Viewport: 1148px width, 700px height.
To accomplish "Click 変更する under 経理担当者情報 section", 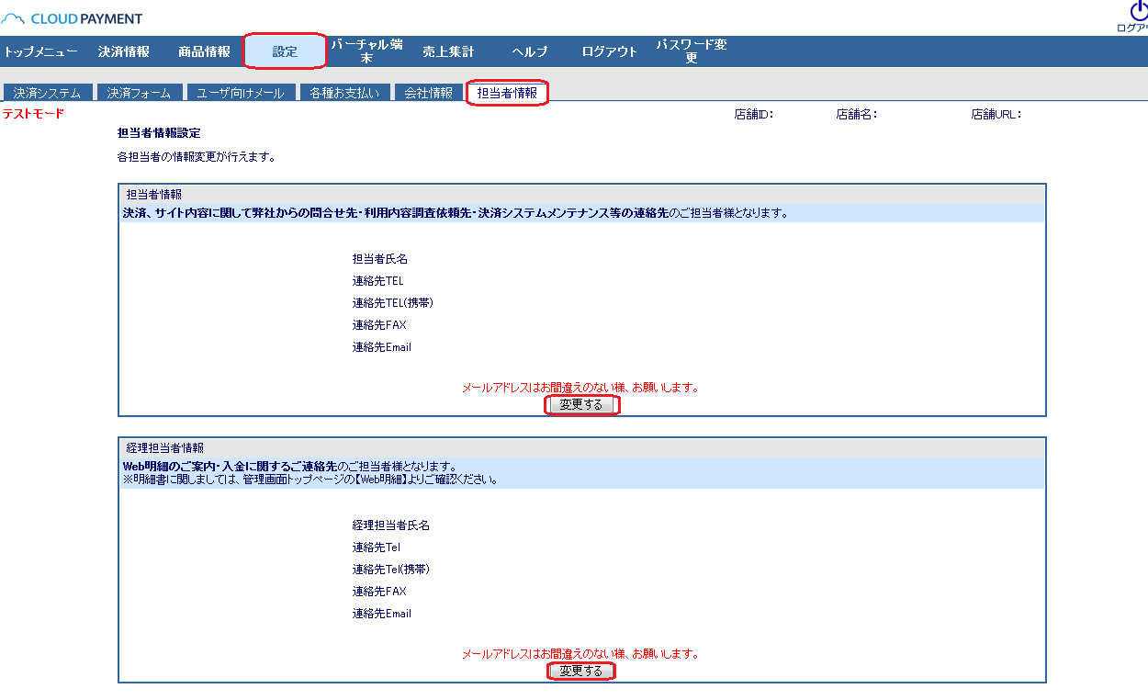I will click(x=581, y=672).
